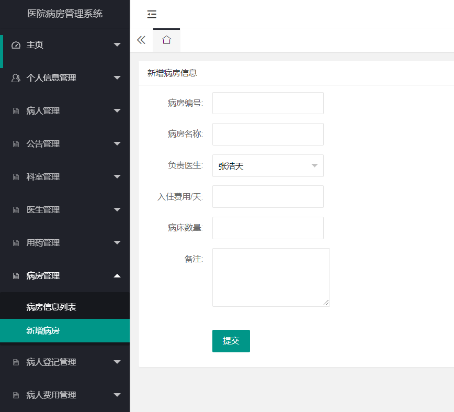
Task: Click the document icon beside 病人登记管理
Action: click(x=16, y=362)
